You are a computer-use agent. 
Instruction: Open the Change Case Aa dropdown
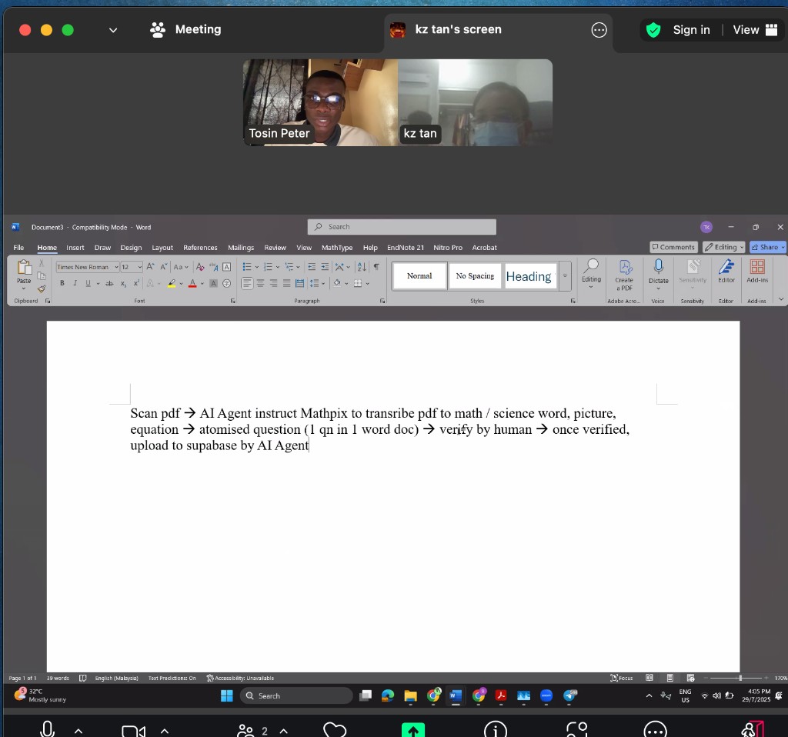click(x=180, y=267)
